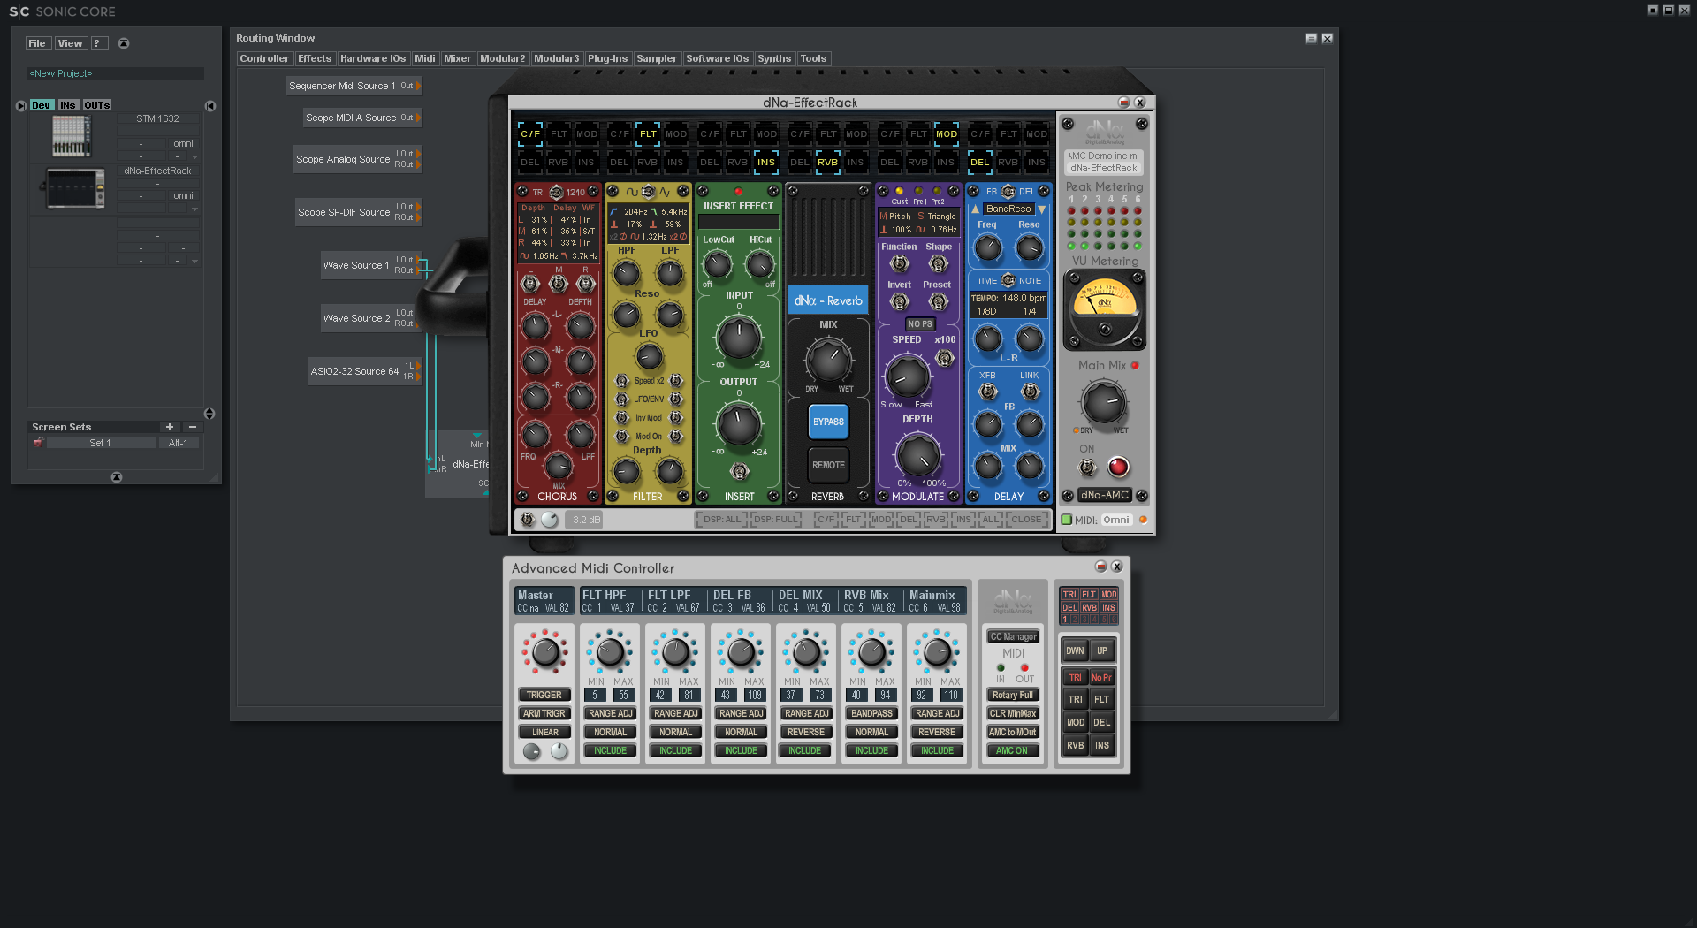Flip the Insert module bottom toggle switch
This screenshot has height=928, width=1697.
point(739,473)
